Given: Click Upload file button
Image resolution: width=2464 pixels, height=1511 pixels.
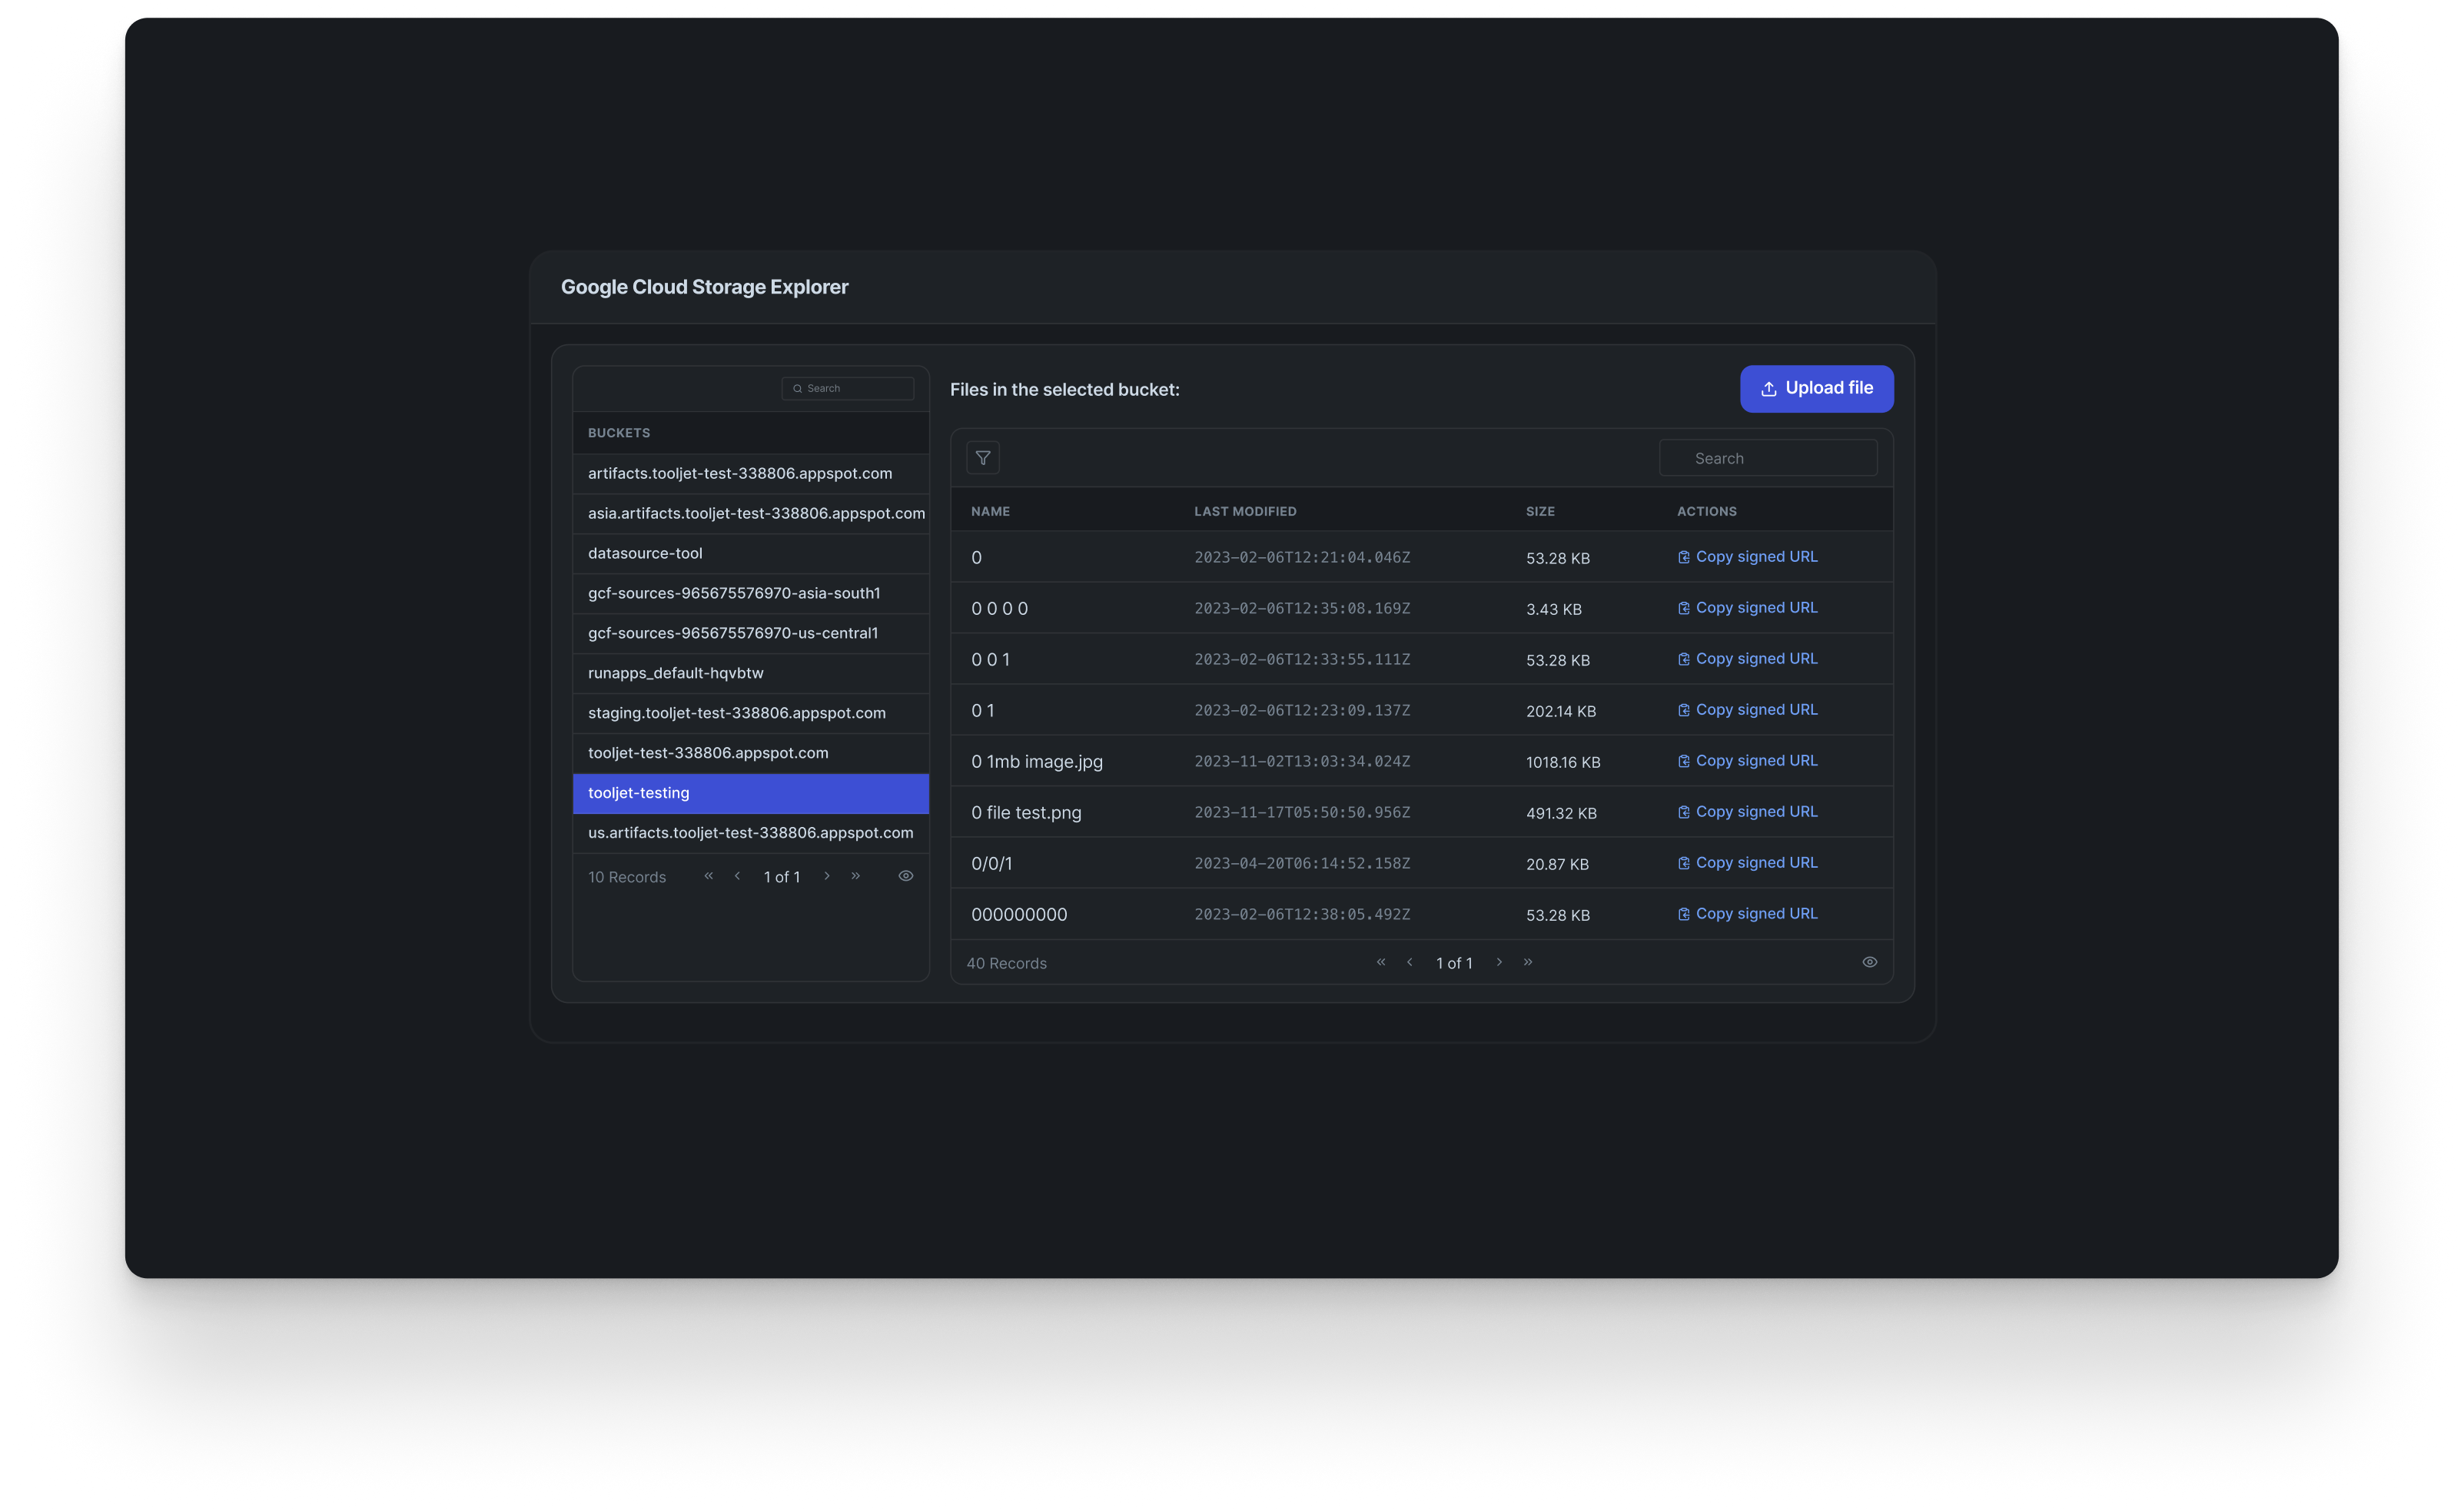Looking at the screenshot, I should (x=1816, y=388).
